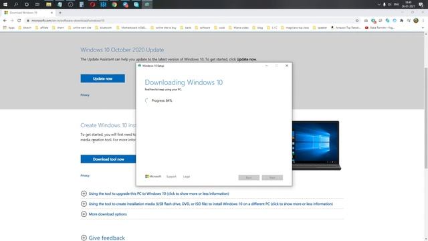Open the speaker bookmark folder
Image resolution: width=428 pixels, height=241 pixels.
tap(320, 27)
